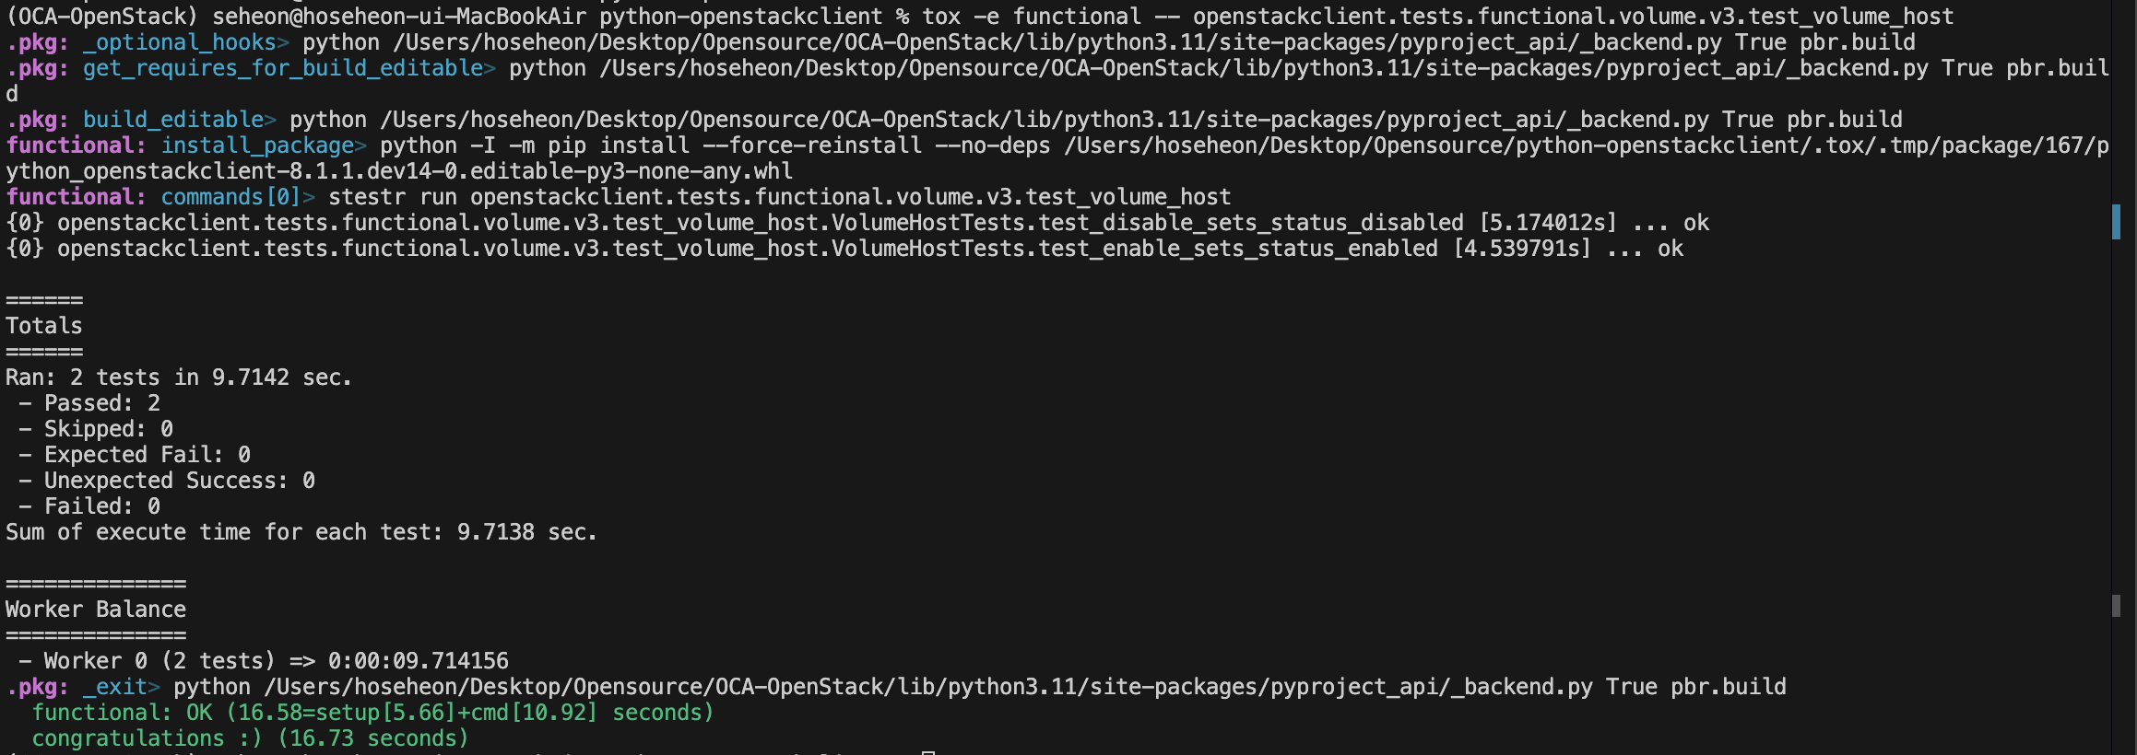
Task: Click the get_requires_for_build_editable label
Action: click(x=282, y=68)
